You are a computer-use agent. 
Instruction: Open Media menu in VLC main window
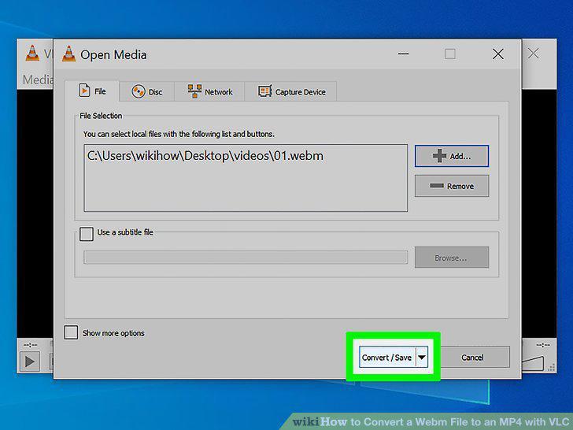click(x=38, y=80)
